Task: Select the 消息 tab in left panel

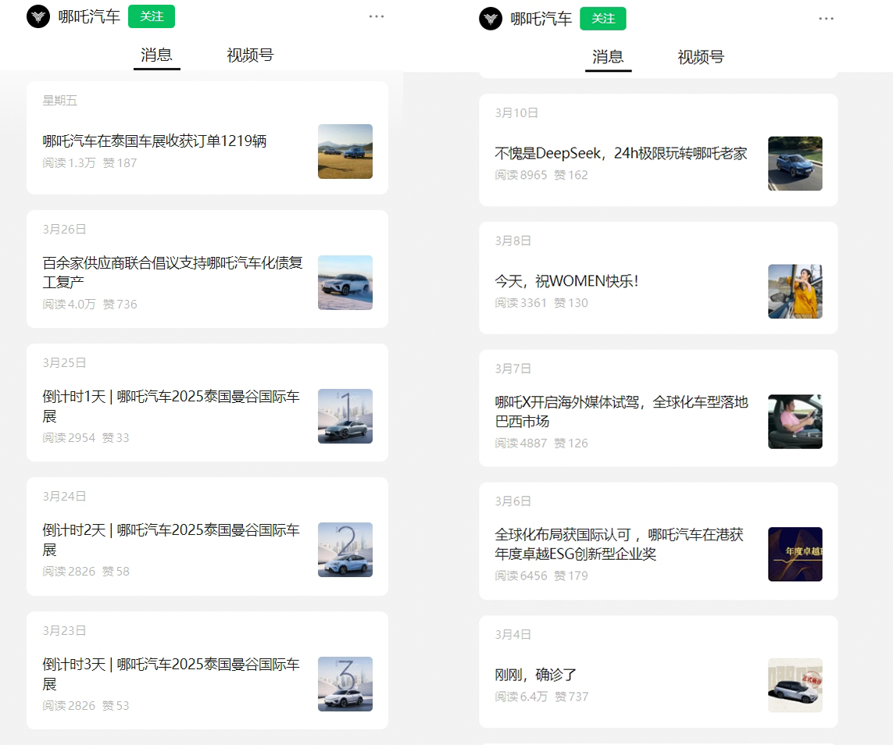Action: click(x=156, y=55)
